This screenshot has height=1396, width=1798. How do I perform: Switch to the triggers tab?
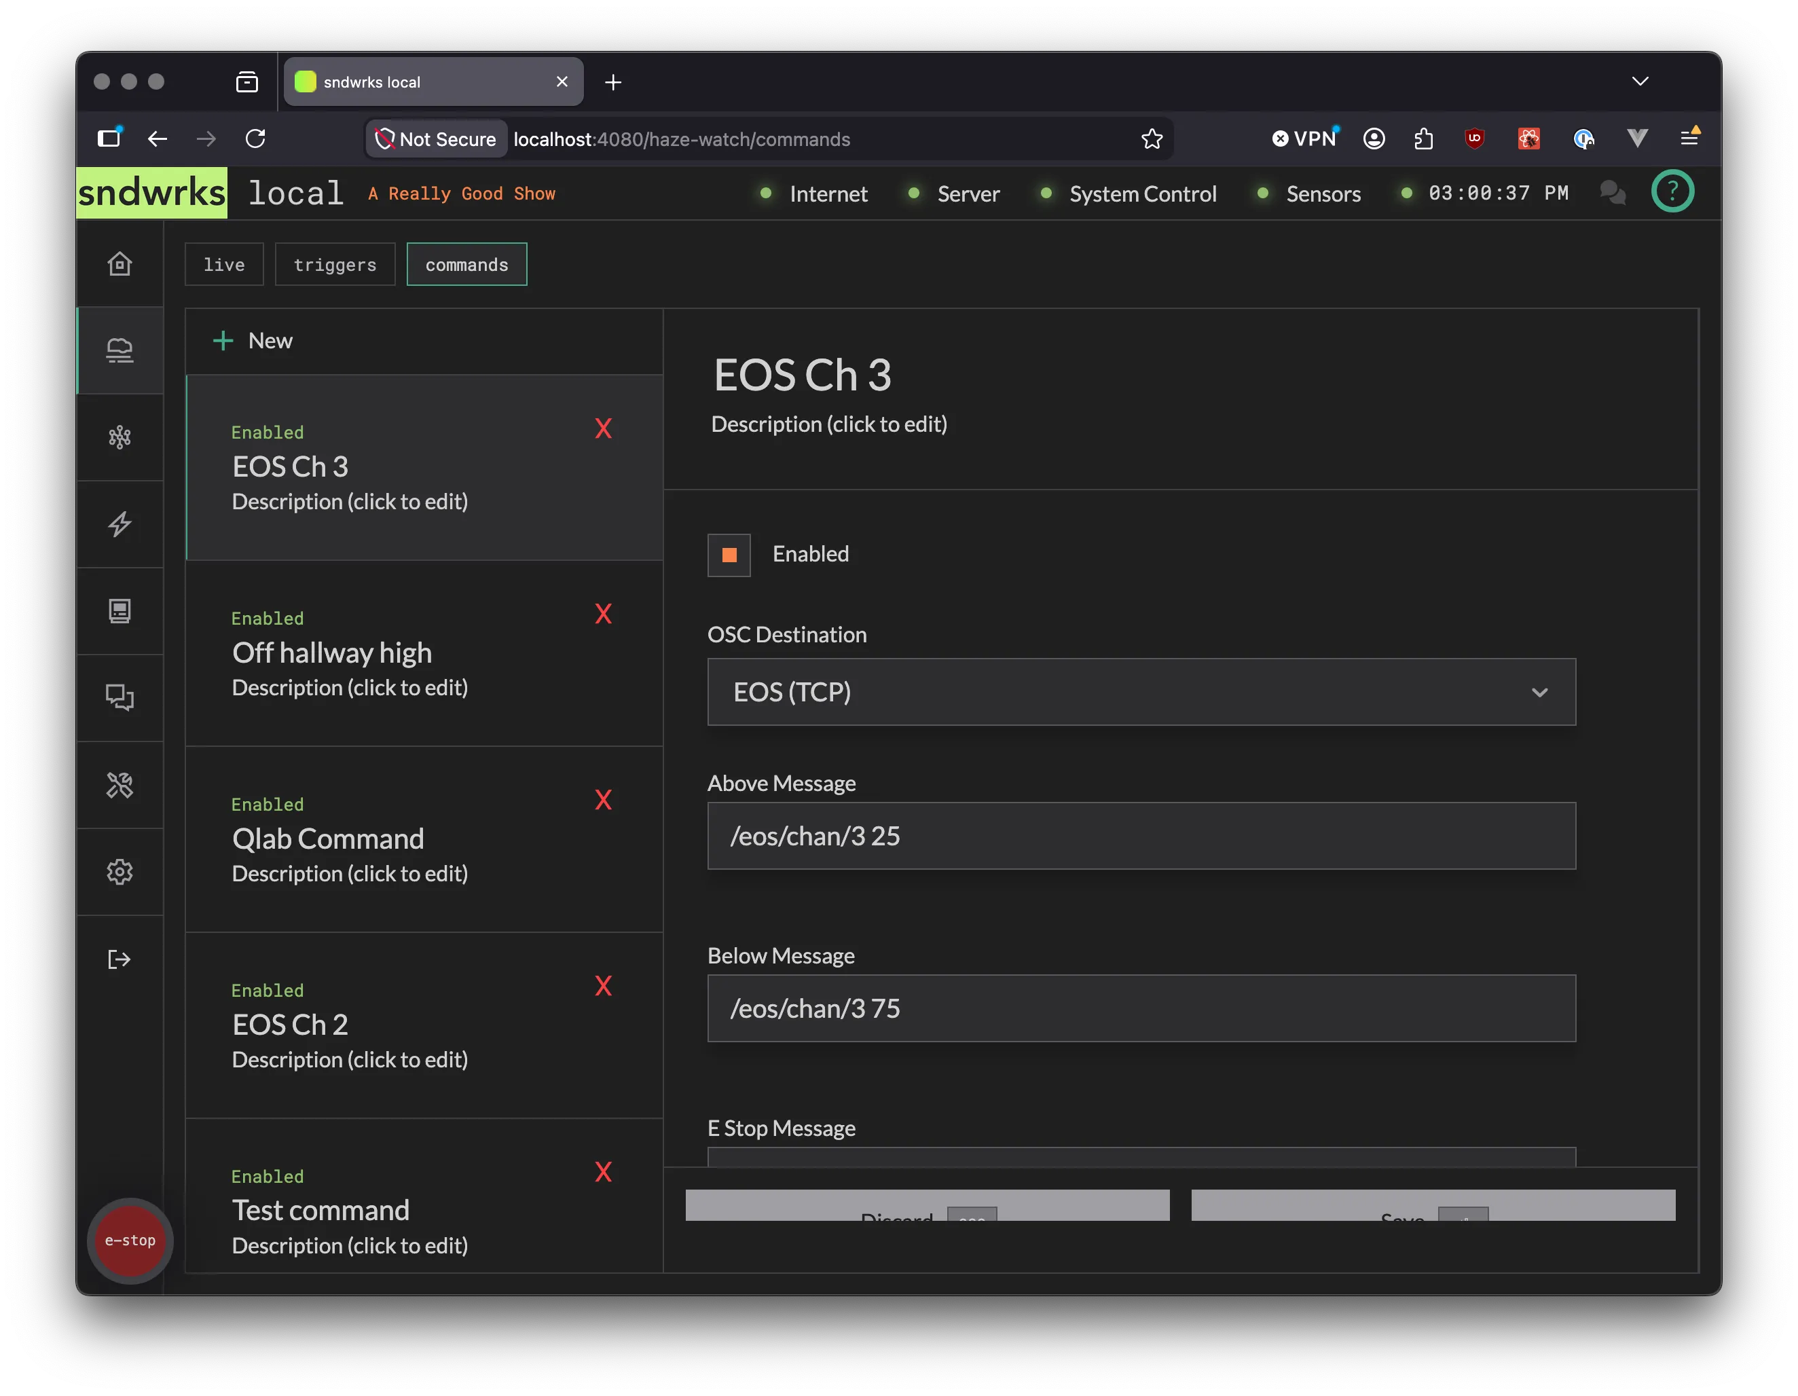tap(335, 265)
